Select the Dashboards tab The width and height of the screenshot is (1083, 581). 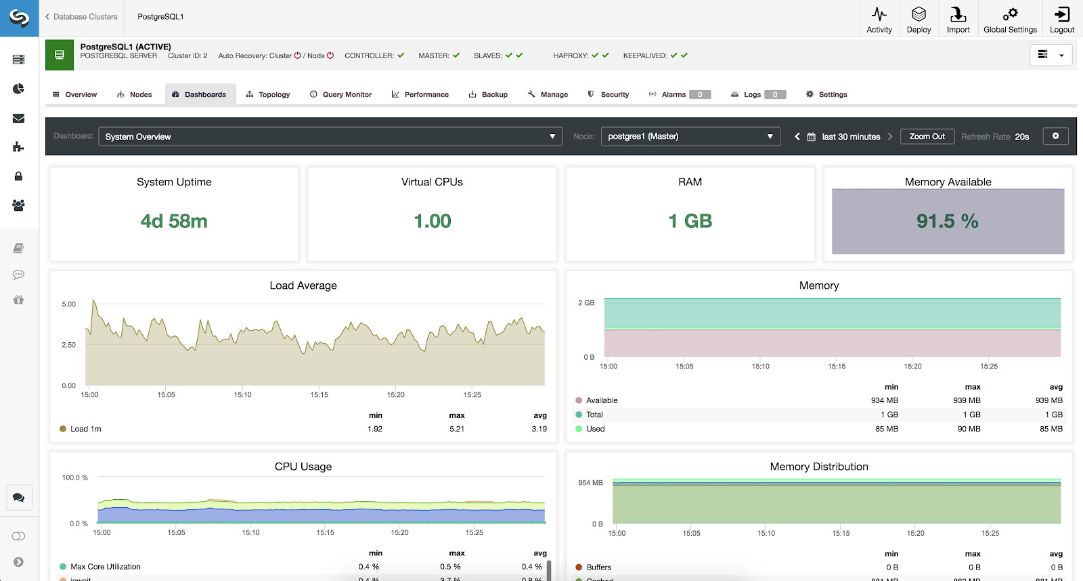pos(200,95)
